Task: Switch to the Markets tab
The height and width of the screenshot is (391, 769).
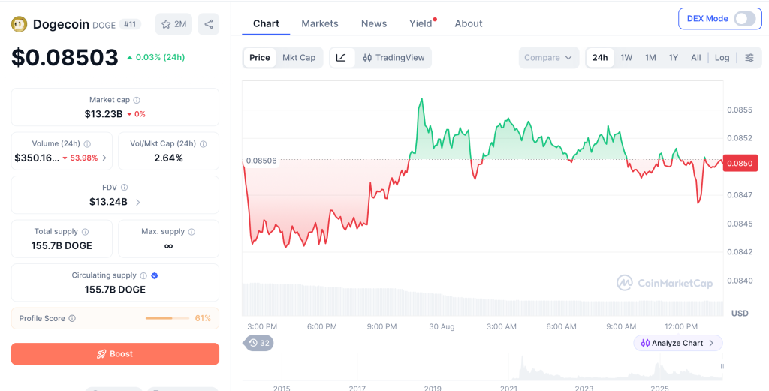Action: (x=320, y=23)
